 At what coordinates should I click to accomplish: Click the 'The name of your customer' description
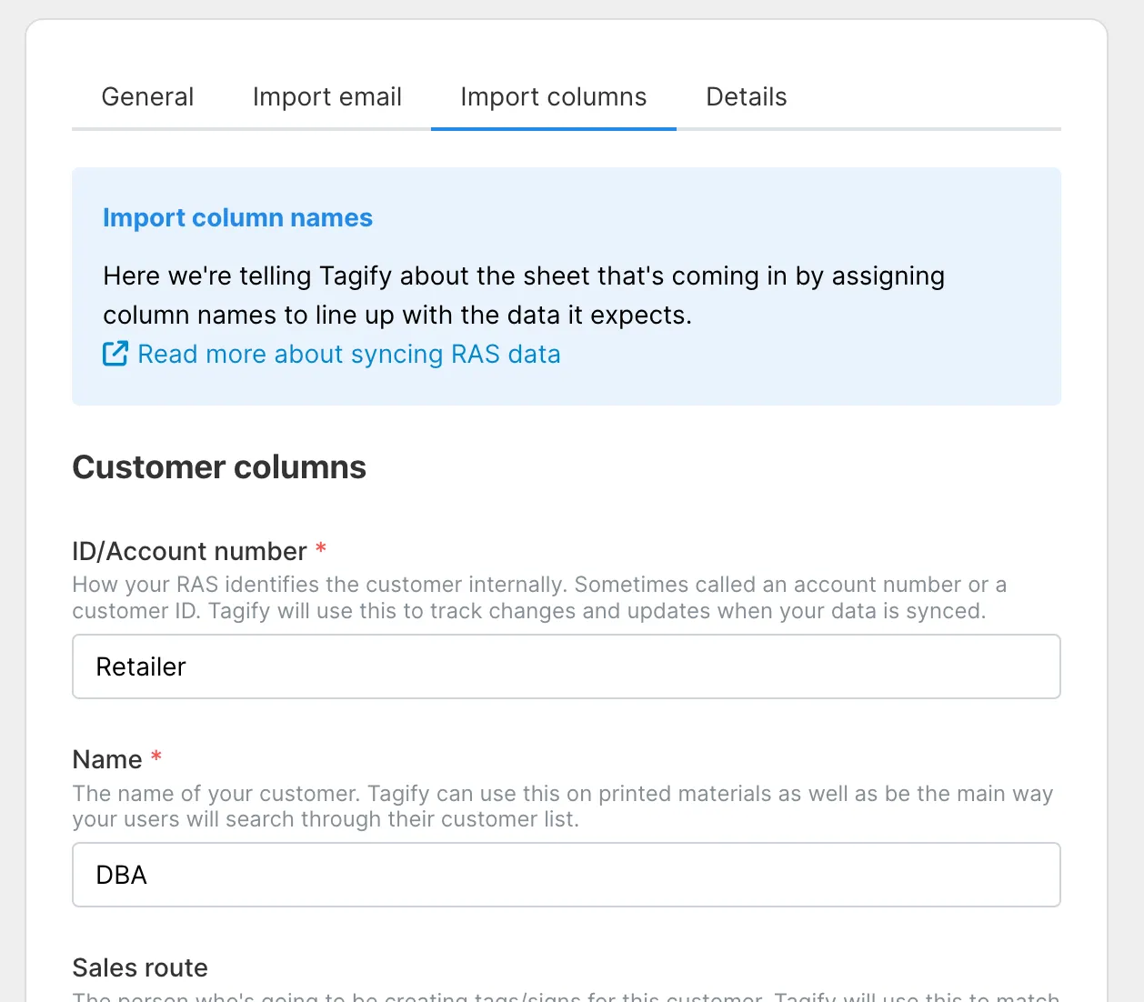(562, 807)
